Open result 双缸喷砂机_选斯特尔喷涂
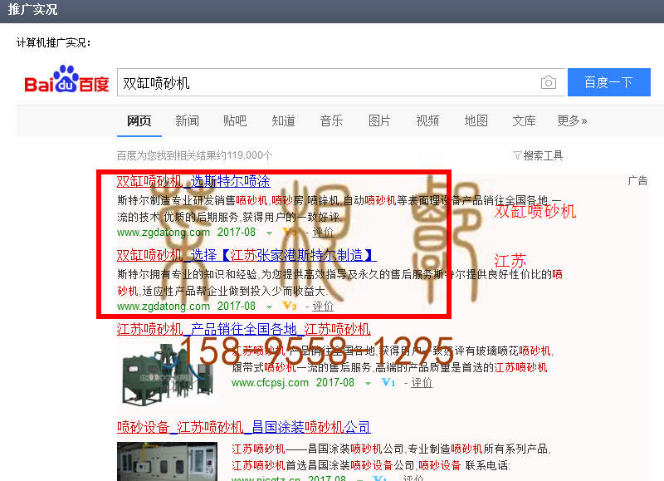This screenshot has height=481, width=664. coord(193,181)
